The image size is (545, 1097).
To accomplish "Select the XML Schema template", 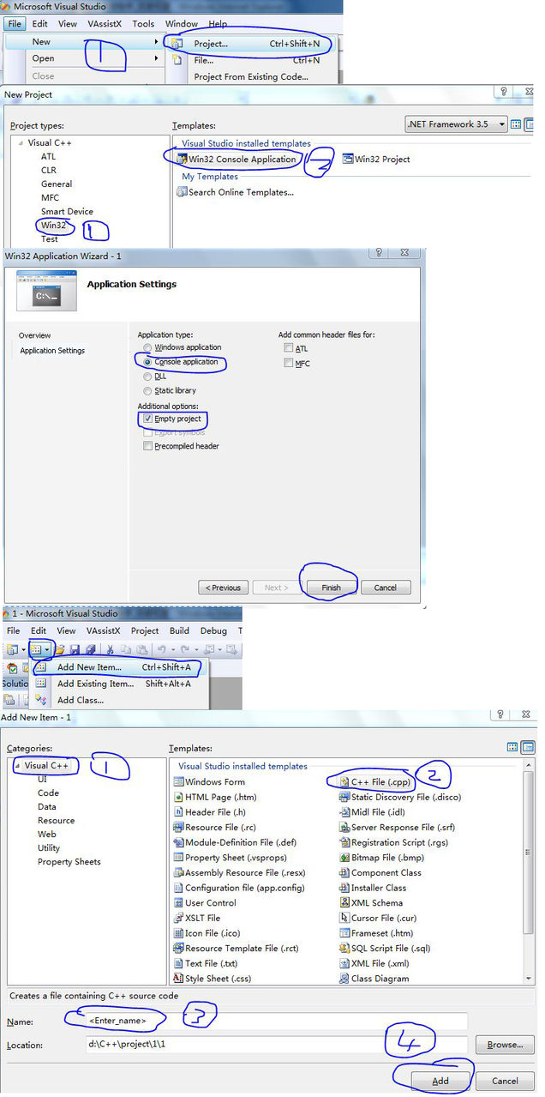I will click(x=371, y=903).
